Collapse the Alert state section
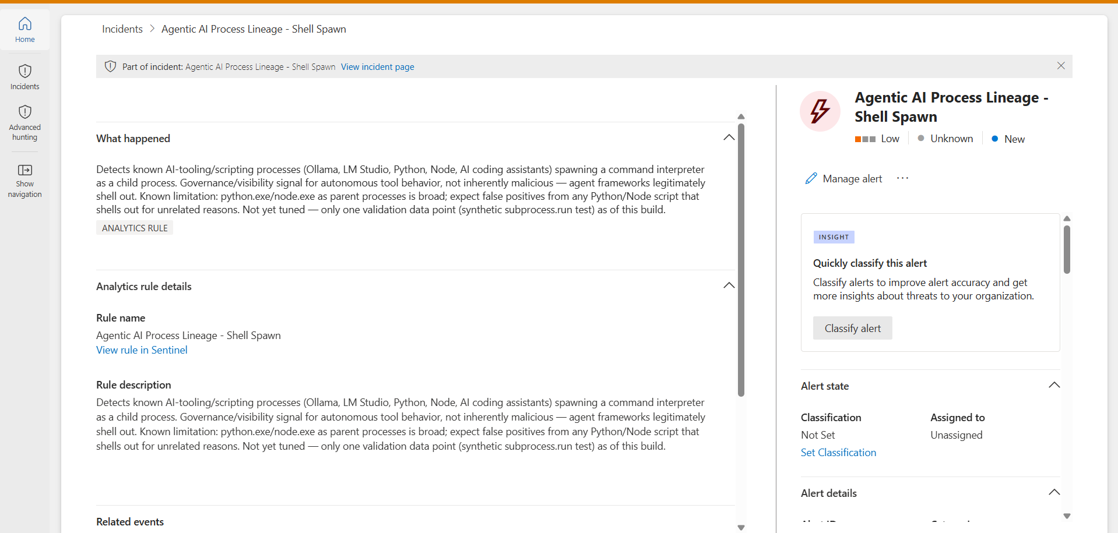This screenshot has width=1118, height=533. pyautogui.click(x=1054, y=385)
